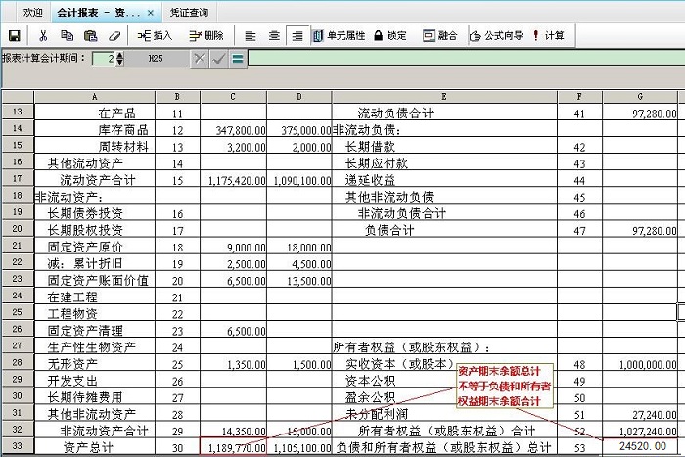Image resolution: width=685 pixels, height=457 pixels.
Task: Click the 锁定 lock button
Action: point(390,36)
